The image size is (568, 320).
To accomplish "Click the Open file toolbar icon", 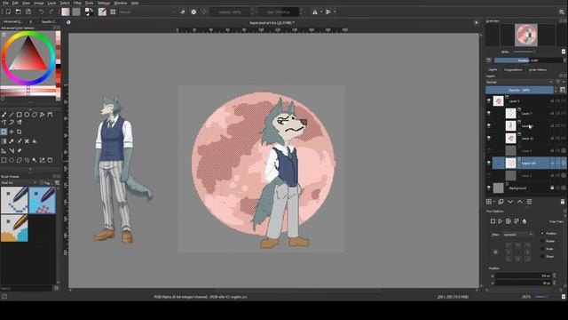I will point(18,12).
